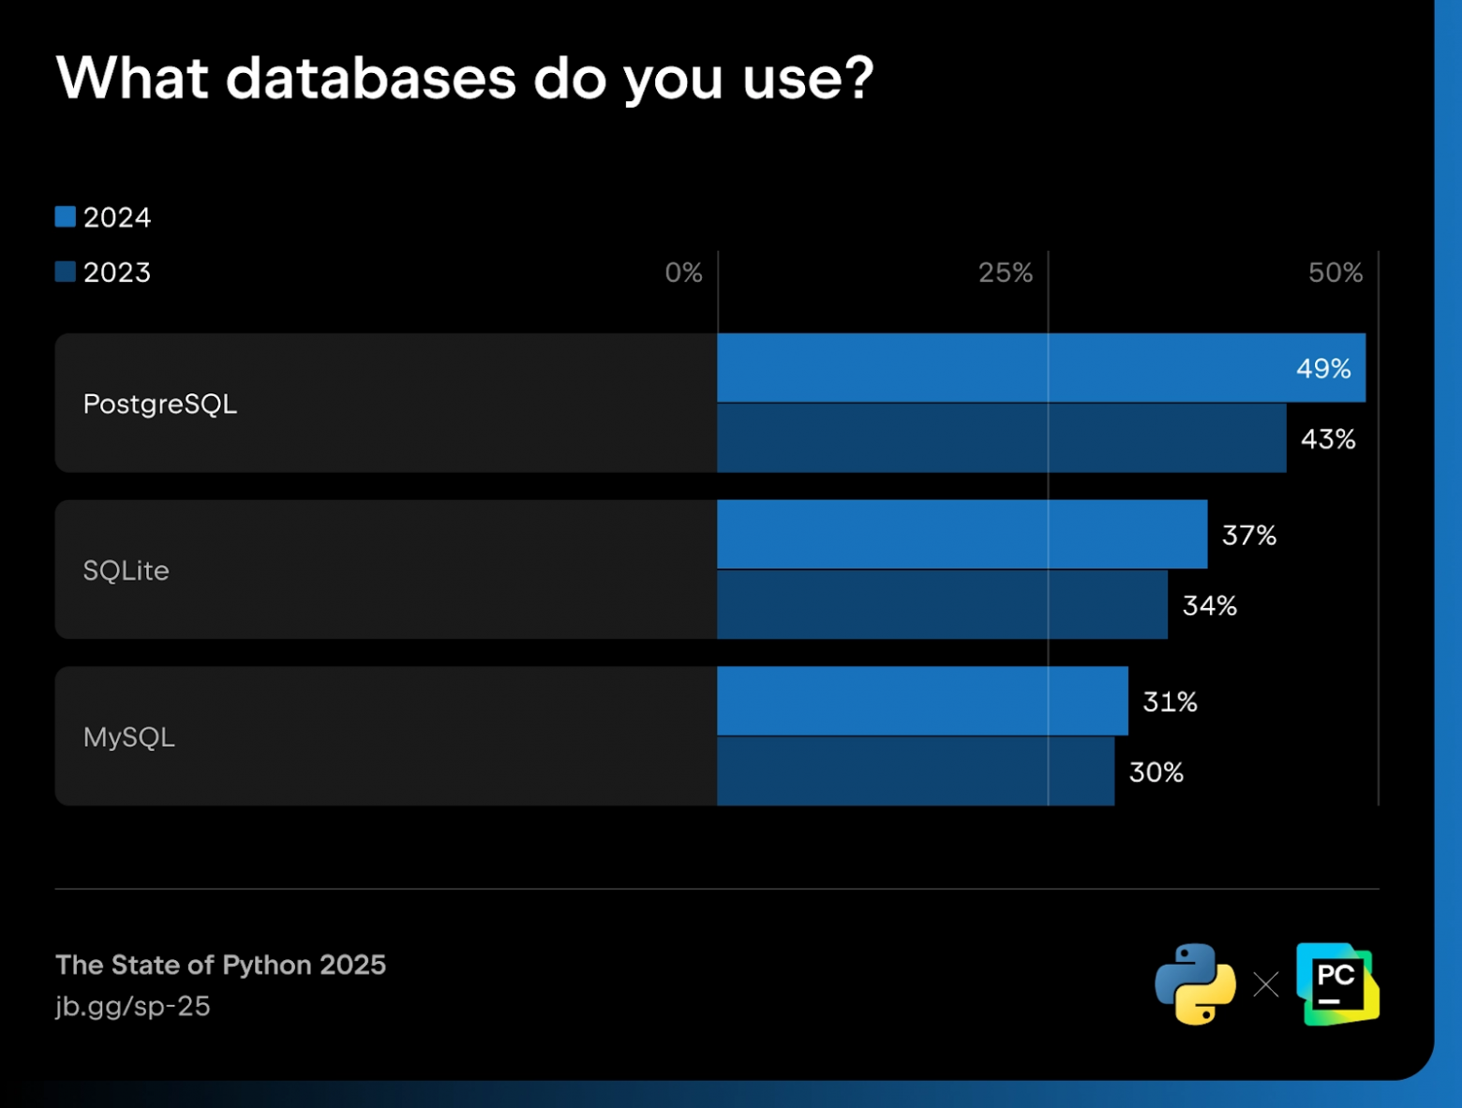
Task: Select the SQLite row label
Action: point(126,570)
